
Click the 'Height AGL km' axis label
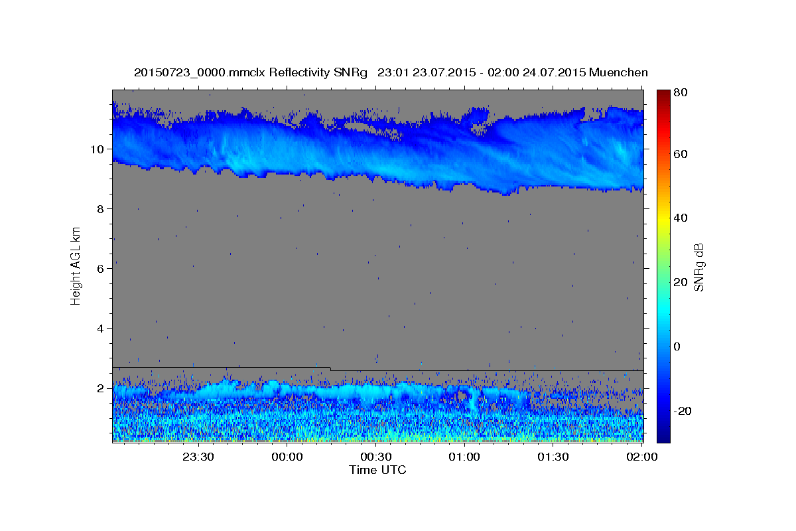click(x=76, y=266)
